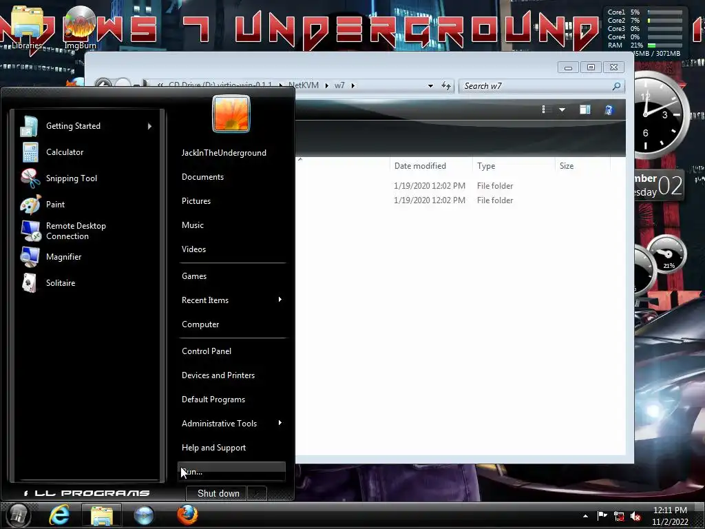Open ImgBurn desktop icon

80,28
